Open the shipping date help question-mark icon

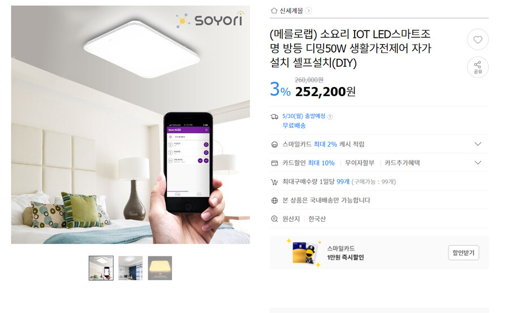(x=330, y=117)
